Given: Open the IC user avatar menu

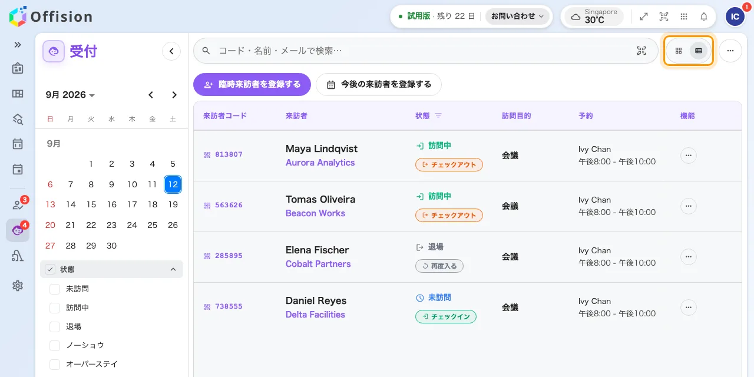Looking at the screenshot, I should (735, 16).
